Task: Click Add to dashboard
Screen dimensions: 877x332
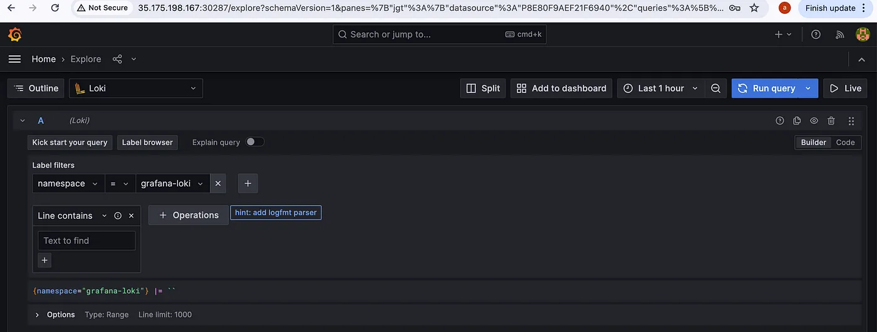Action: 561,88
